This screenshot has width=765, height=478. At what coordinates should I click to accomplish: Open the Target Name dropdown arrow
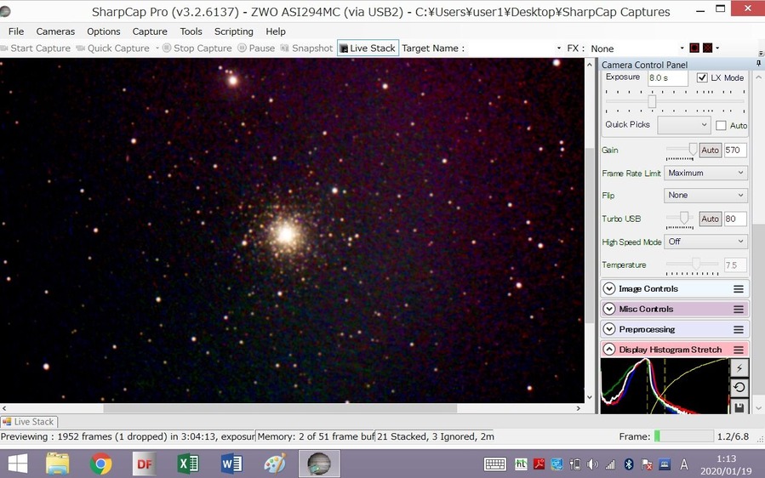click(558, 48)
